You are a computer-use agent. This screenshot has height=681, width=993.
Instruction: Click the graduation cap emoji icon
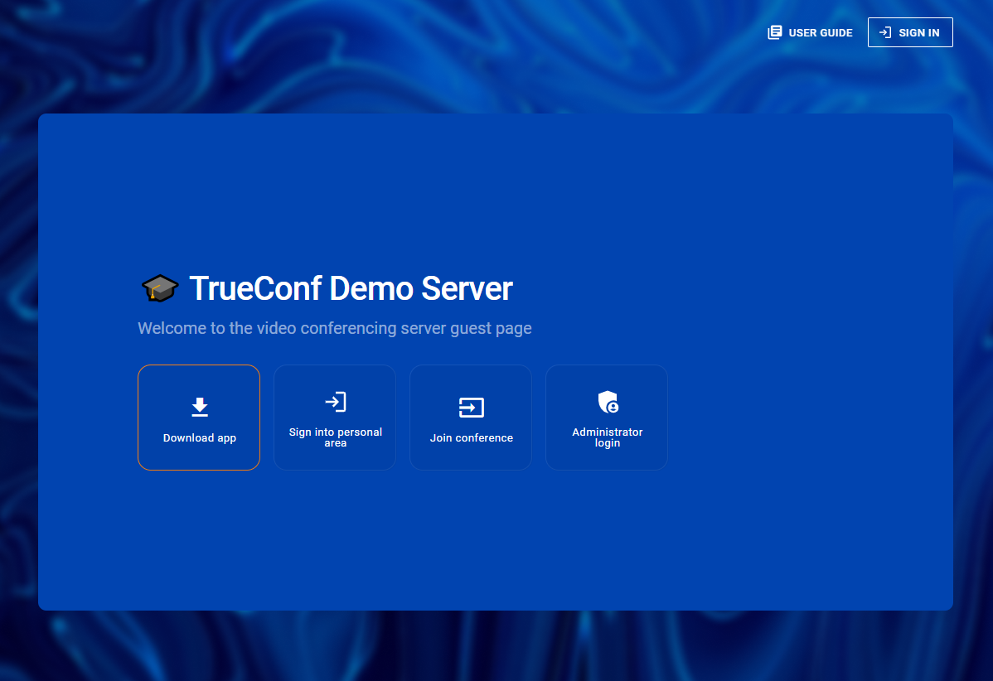pyautogui.click(x=159, y=289)
